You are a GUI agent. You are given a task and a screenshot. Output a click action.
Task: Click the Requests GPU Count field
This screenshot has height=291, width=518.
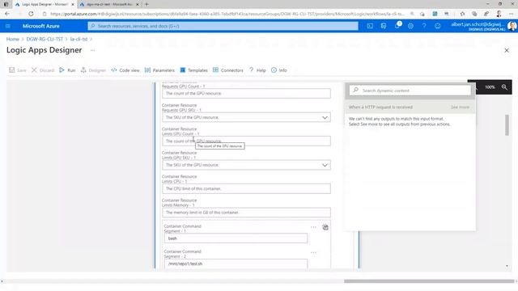(x=246, y=94)
